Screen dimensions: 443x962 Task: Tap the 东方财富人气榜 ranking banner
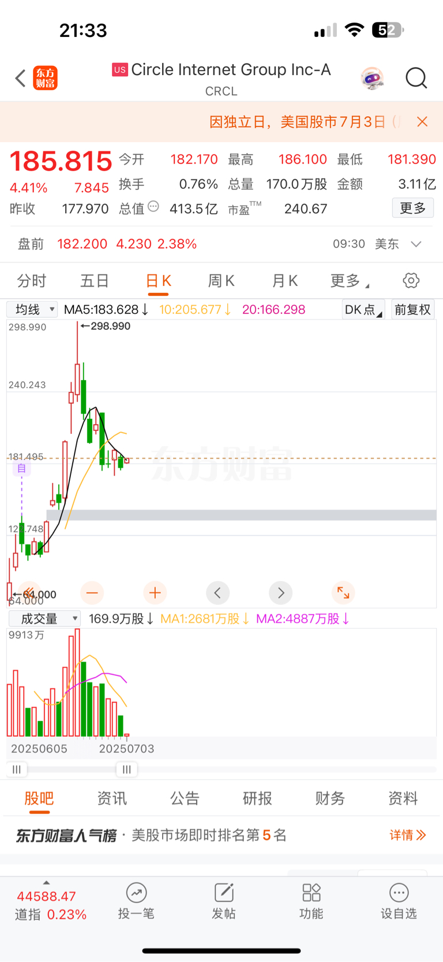pyautogui.click(x=221, y=835)
